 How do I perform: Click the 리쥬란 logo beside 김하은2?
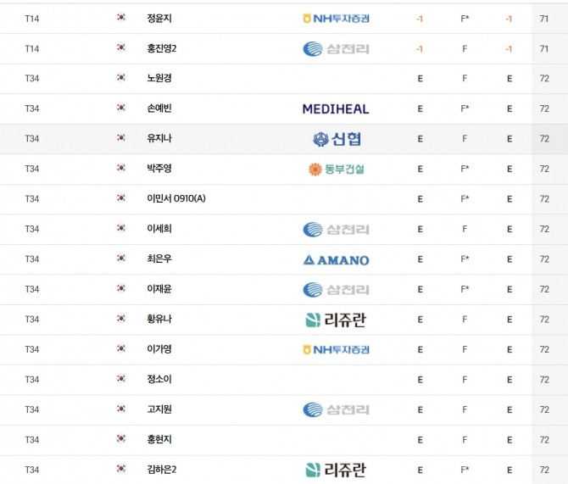click(336, 470)
